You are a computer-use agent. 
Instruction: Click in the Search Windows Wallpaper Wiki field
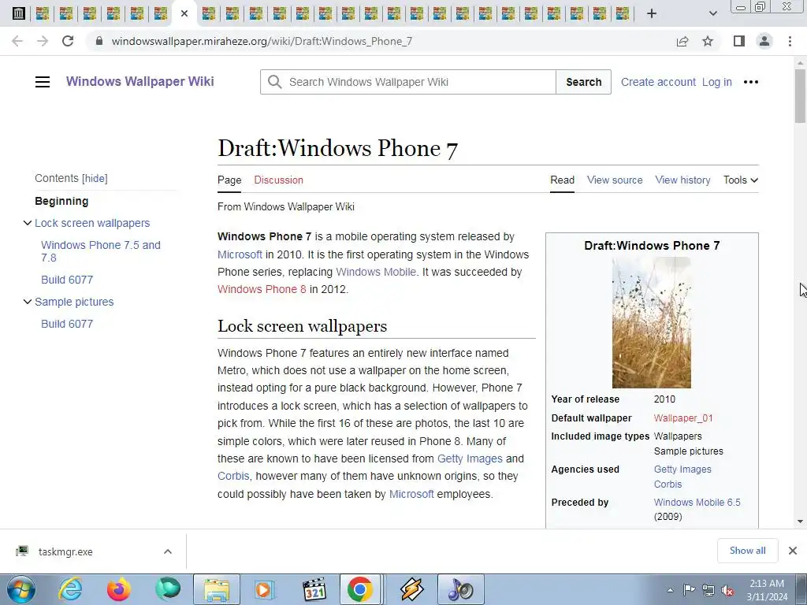pos(408,82)
